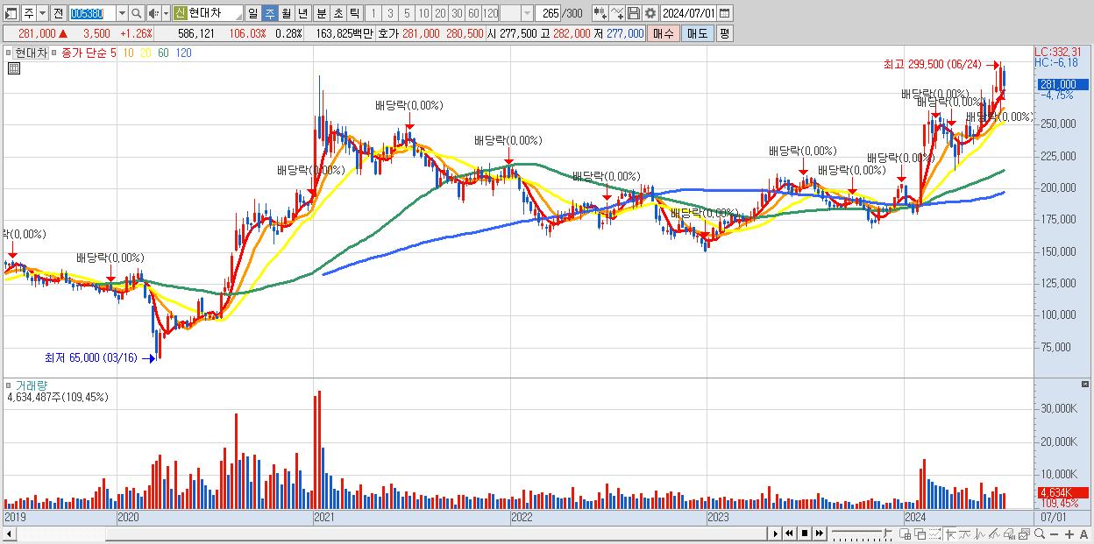Click the speaker sound icon
This screenshot has width=1094, height=544.
(x=153, y=13)
